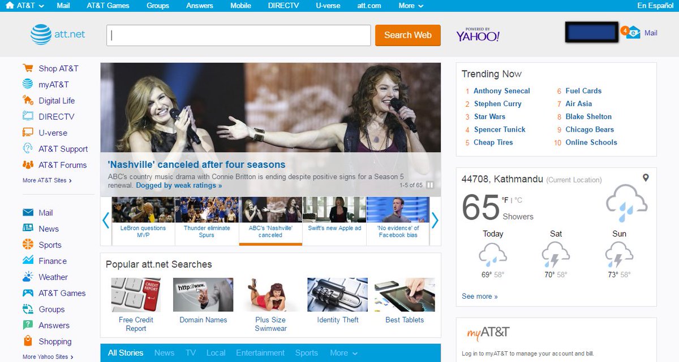Click the Answers icon in sidebar
This screenshot has width=679, height=362.
[28, 325]
